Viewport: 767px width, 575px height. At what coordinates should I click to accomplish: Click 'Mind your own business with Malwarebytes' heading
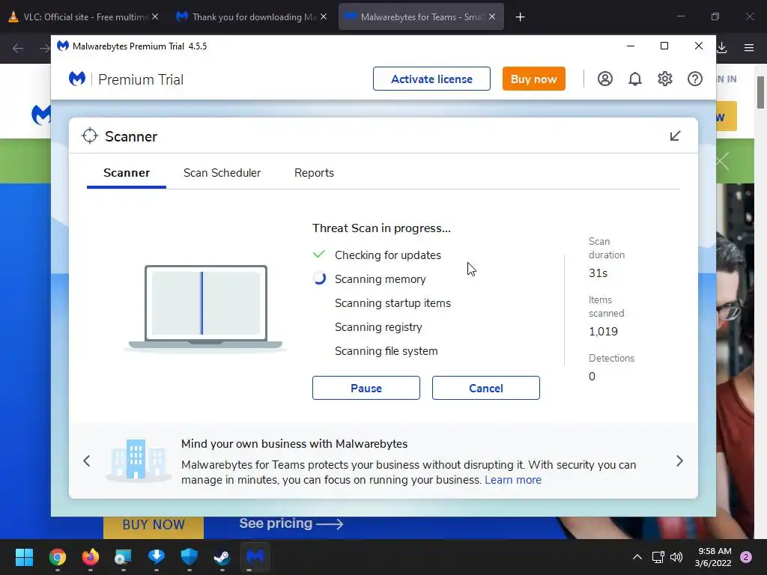point(294,444)
